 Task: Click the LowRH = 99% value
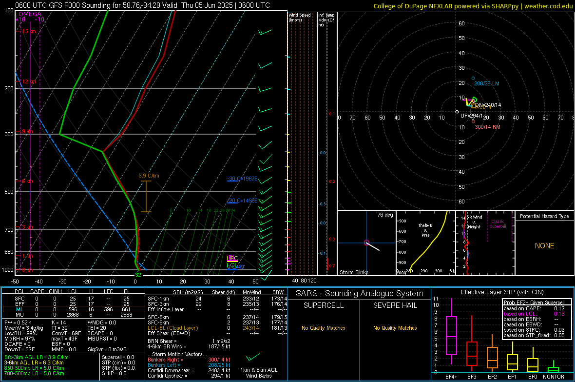tap(20, 333)
